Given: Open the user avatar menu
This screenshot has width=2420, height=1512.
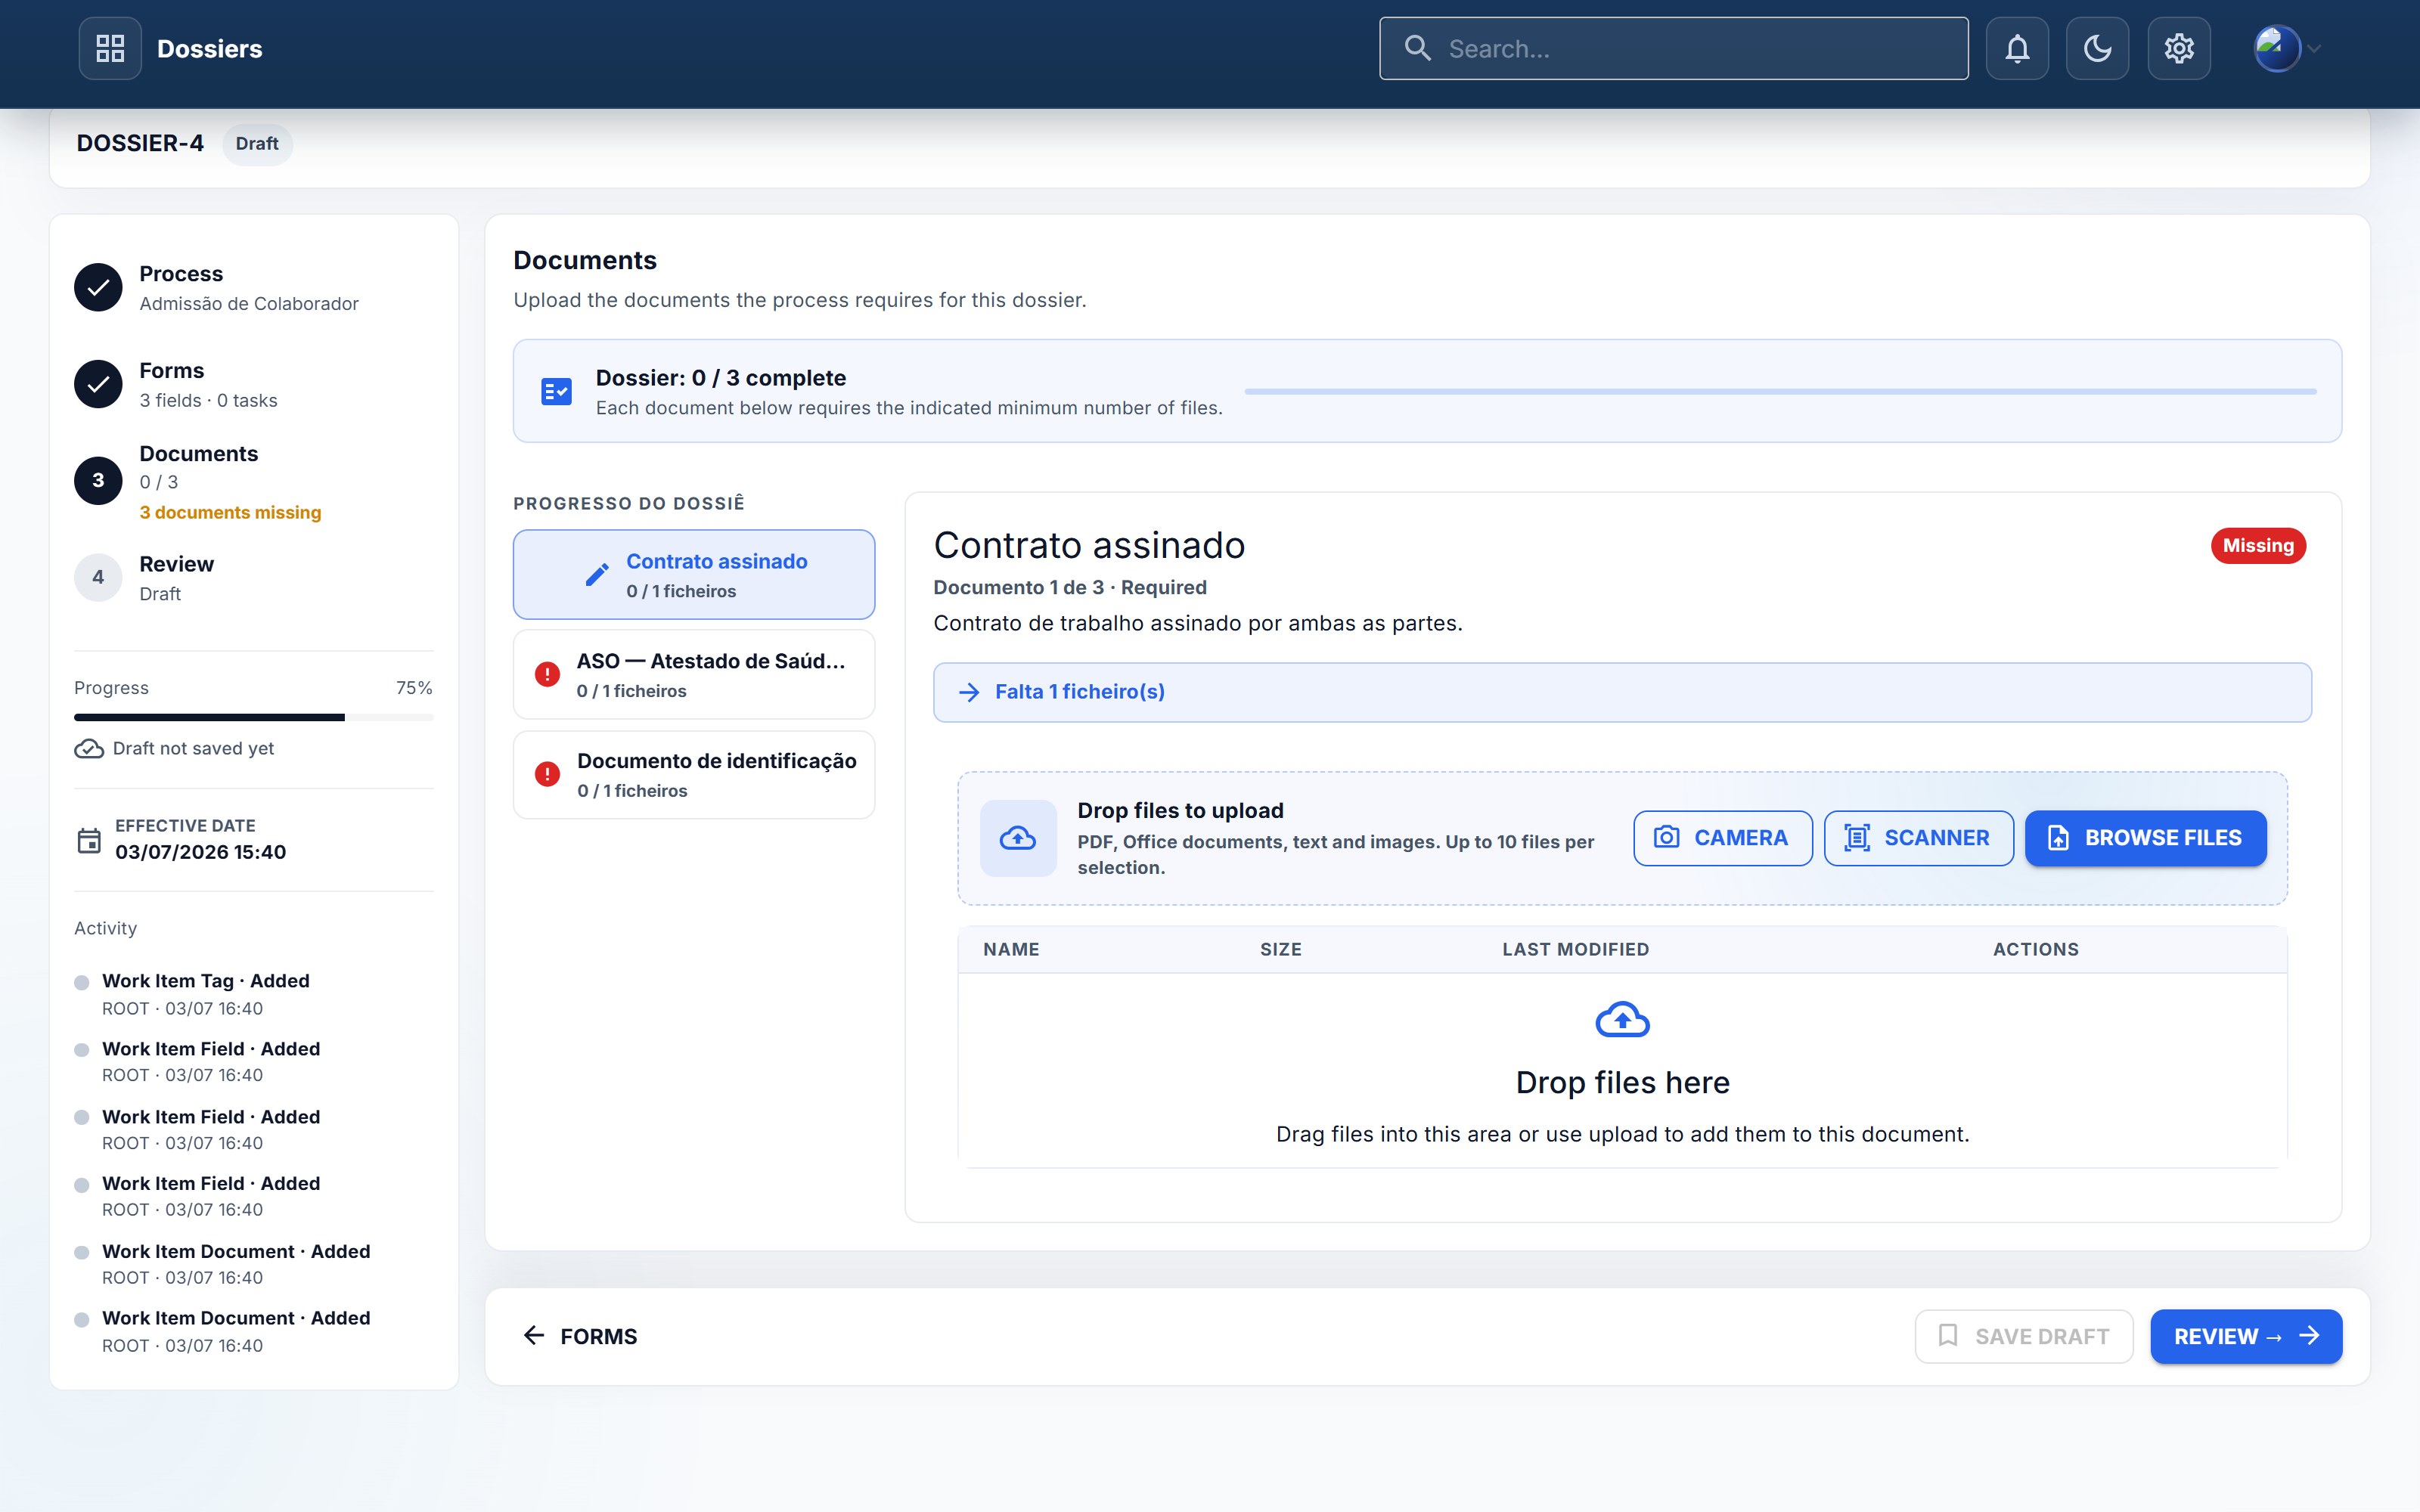Looking at the screenshot, I should pos(2286,48).
